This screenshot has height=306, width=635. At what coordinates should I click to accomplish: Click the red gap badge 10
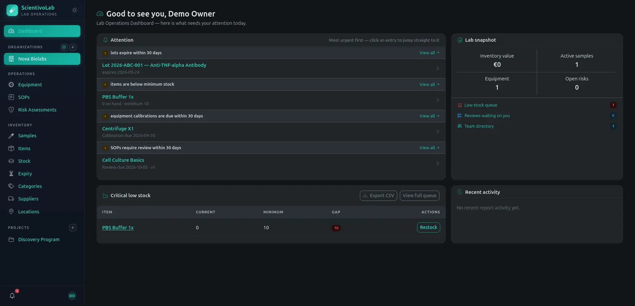point(336,228)
